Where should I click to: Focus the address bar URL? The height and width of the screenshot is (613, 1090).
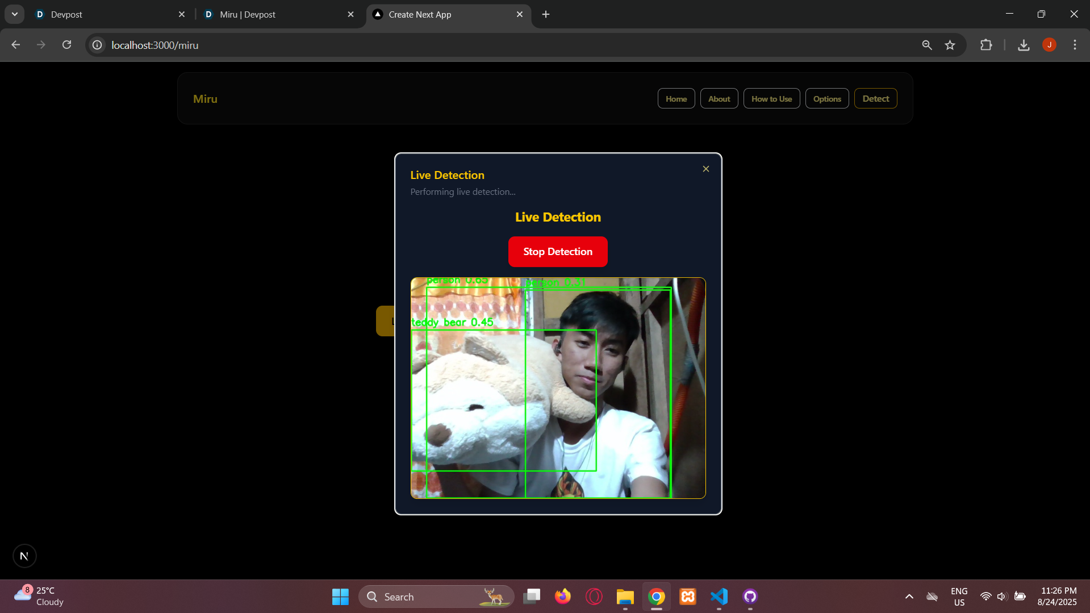tap(155, 45)
